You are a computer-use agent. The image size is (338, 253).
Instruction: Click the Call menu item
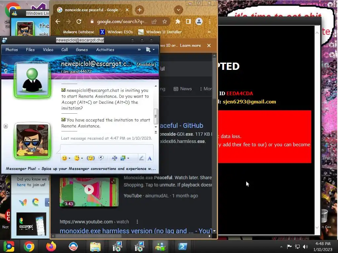64,50
